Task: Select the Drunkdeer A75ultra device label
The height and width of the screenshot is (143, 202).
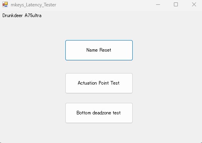Action: tap(22, 15)
